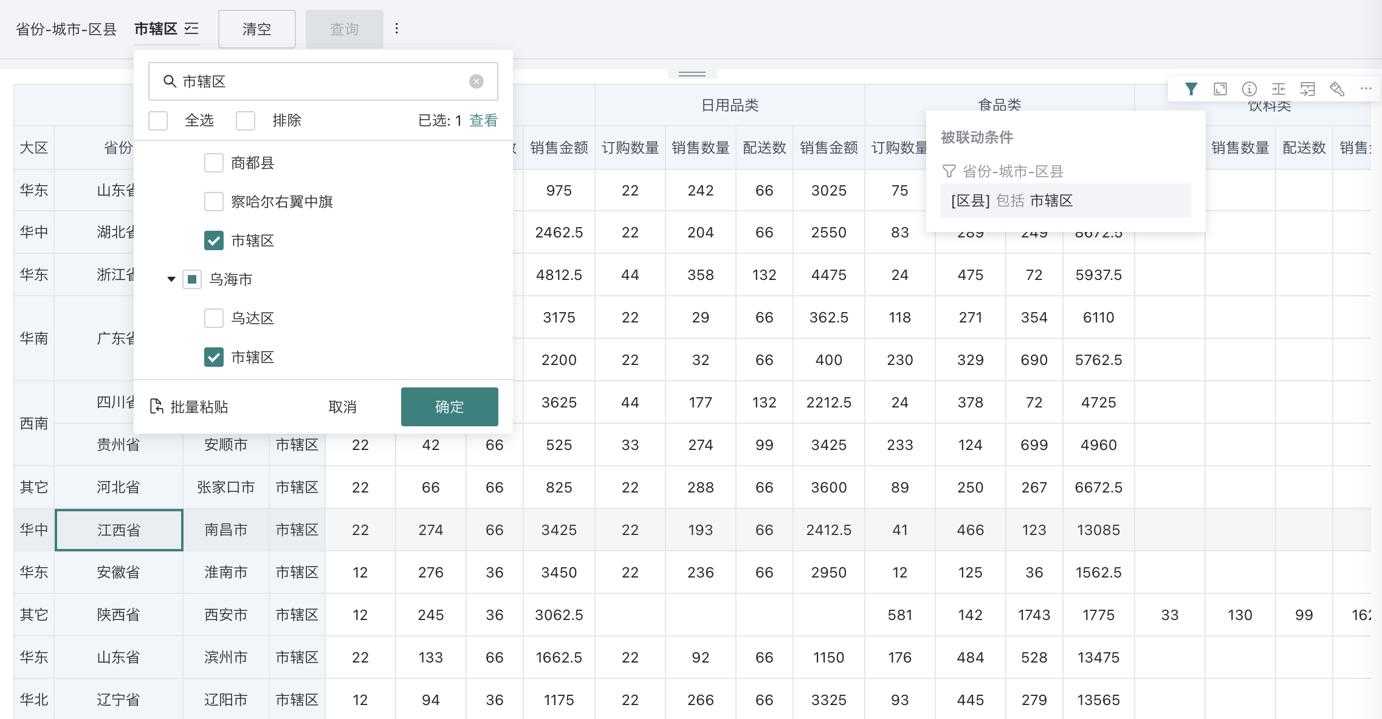Tick the 商都县 checkbox
1382x719 pixels.
click(214, 163)
